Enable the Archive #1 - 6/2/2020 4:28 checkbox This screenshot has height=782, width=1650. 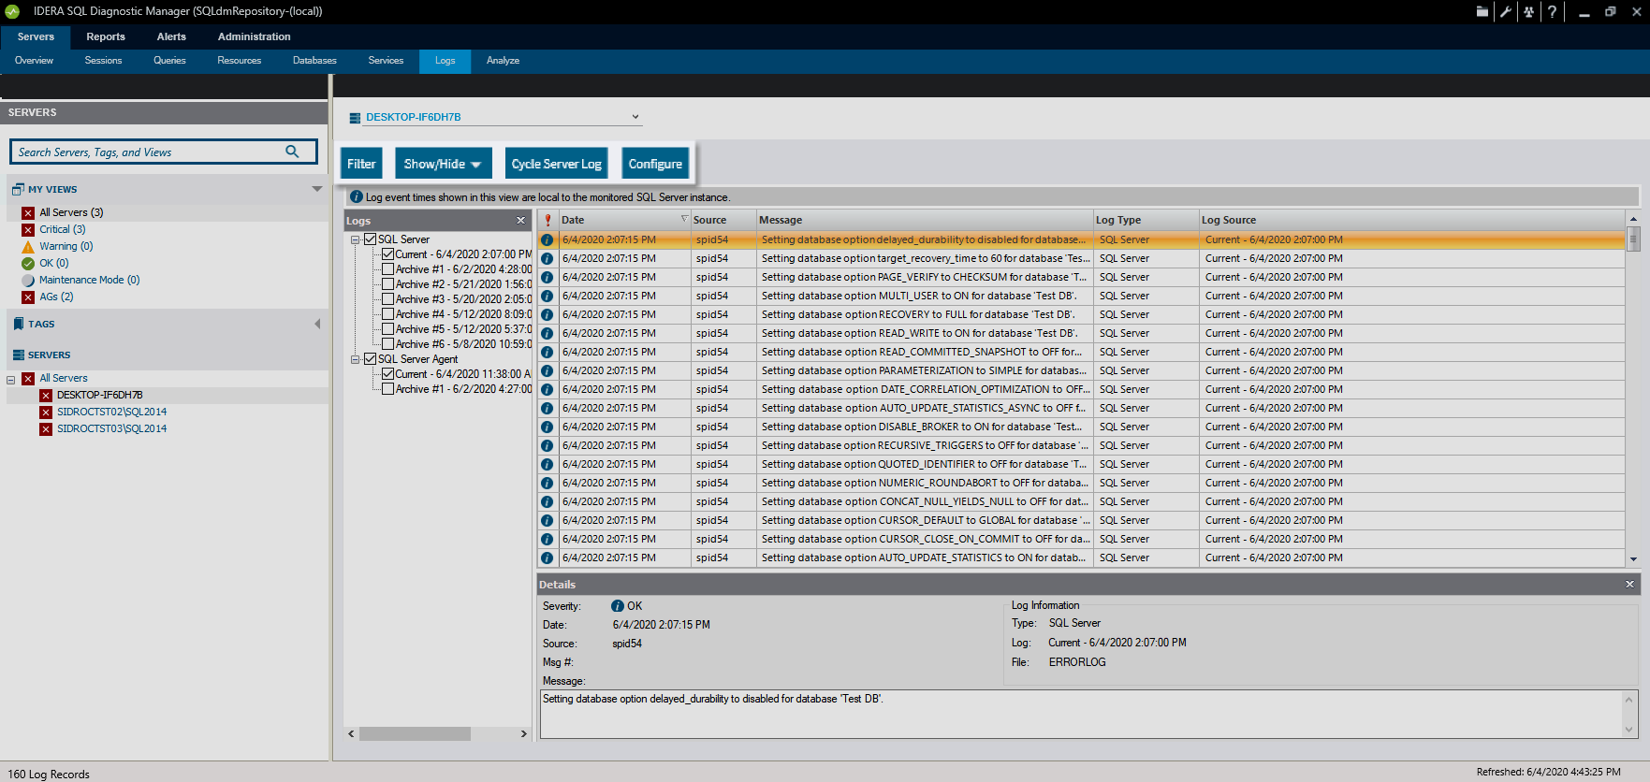387,269
